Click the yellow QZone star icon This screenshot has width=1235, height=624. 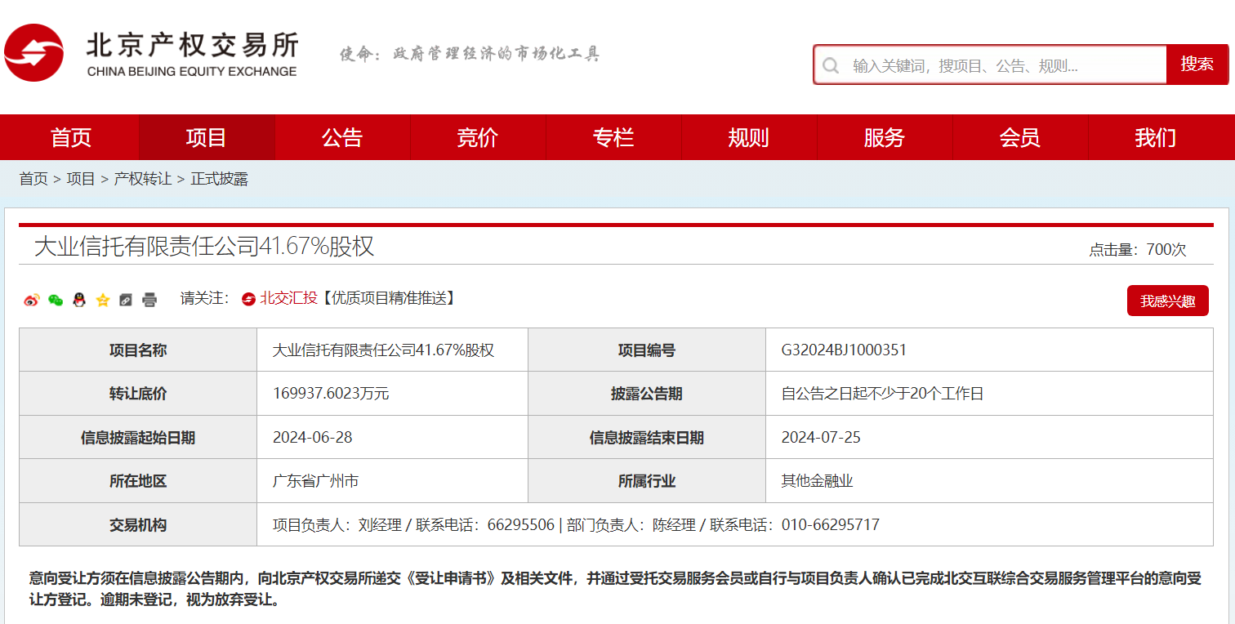click(103, 300)
